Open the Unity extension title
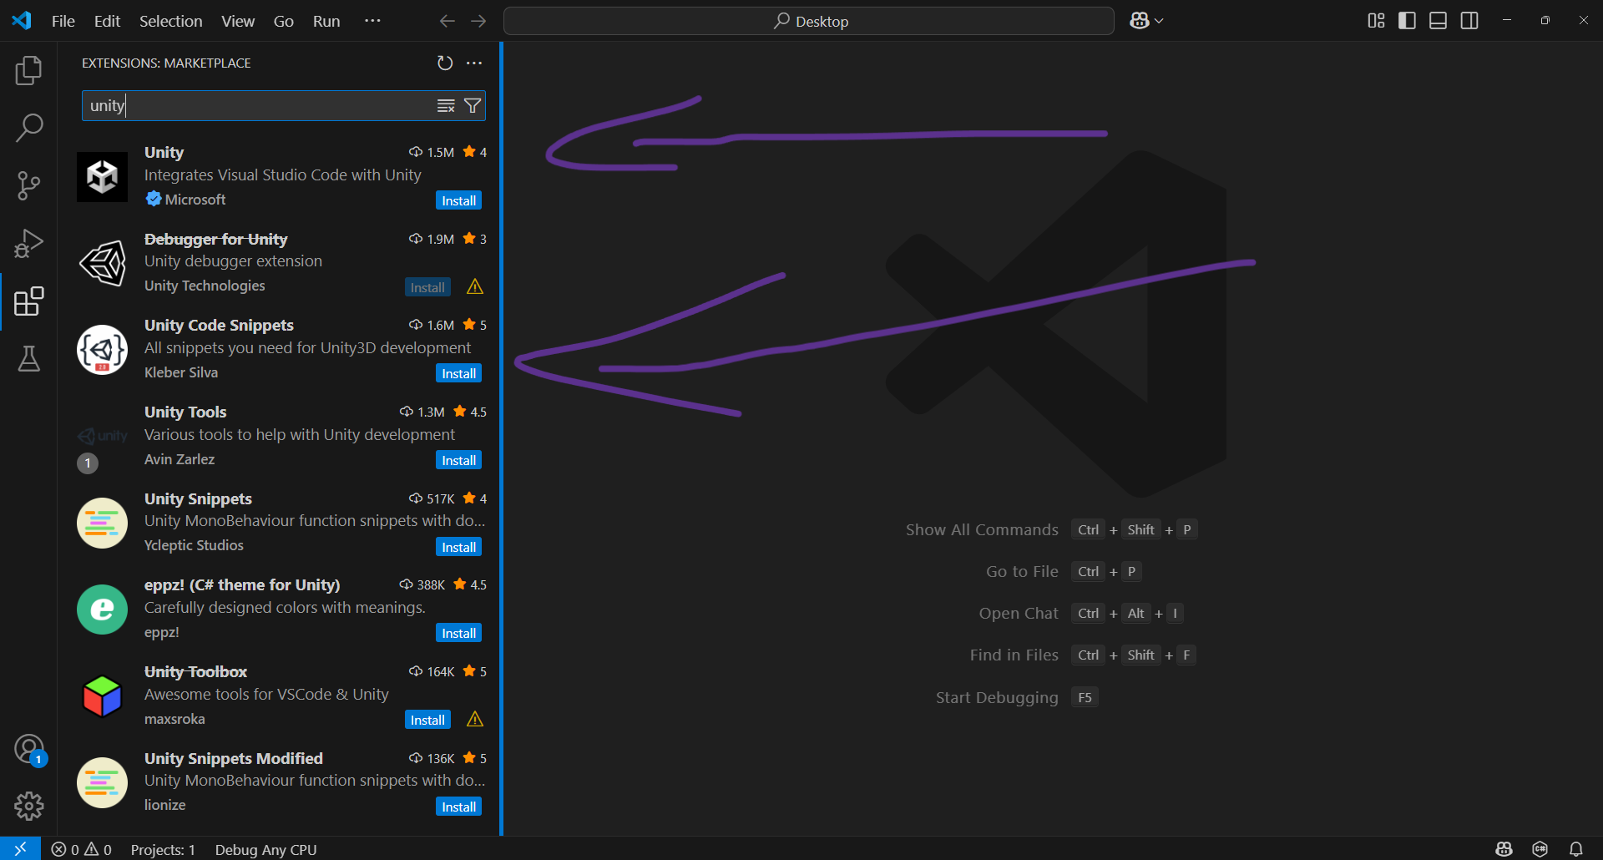The height and width of the screenshot is (860, 1603). coord(164,152)
